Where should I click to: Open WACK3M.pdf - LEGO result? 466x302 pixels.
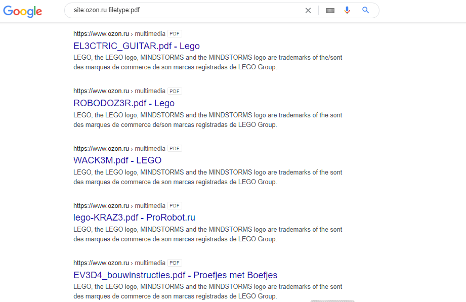point(117,160)
